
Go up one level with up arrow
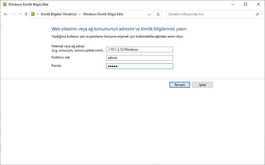pos(26,14)
